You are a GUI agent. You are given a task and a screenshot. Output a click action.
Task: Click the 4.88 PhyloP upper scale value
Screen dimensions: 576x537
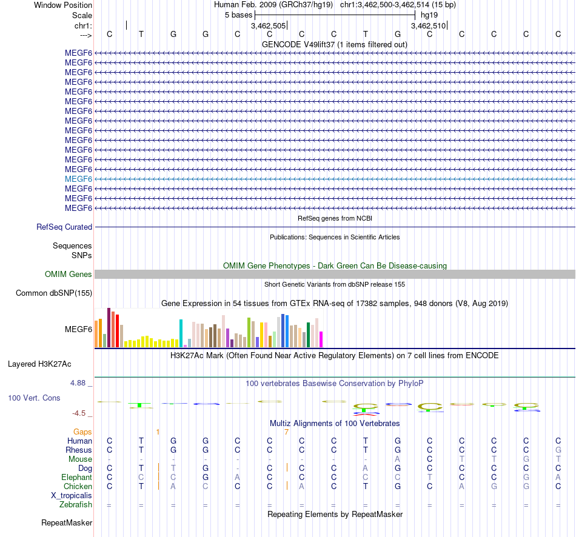click(x=78, y=382)
